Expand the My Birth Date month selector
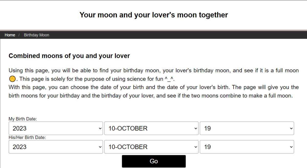Viewport: 307px width, 168px height. pyautogui.click(x=151, y=128)
